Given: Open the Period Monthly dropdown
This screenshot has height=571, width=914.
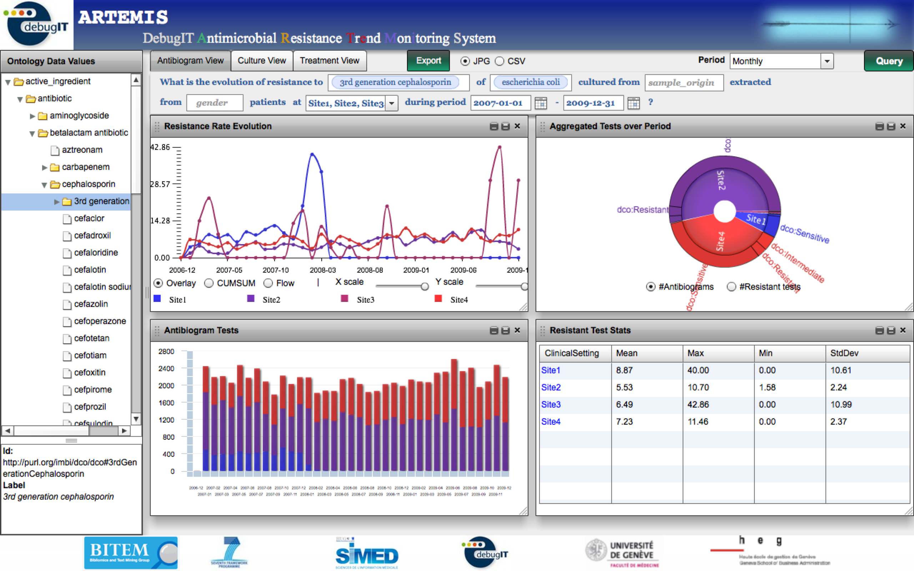Looking at the screenshot, I should (x=827, y=61).
